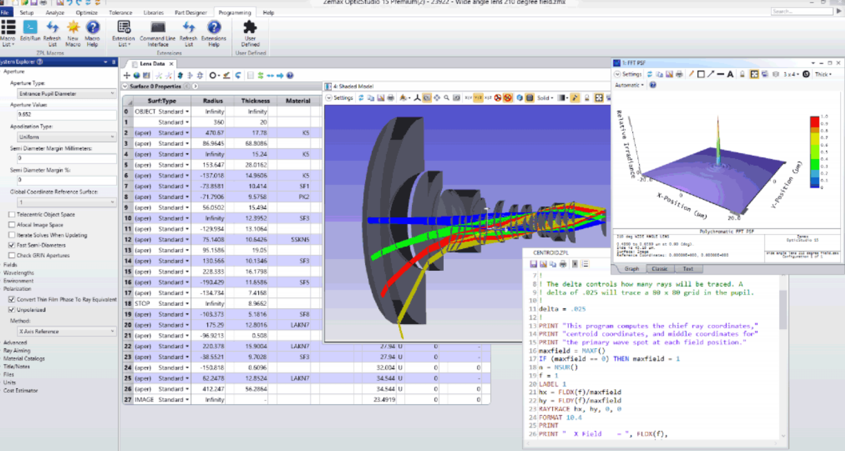
Task: Select the pencil annotation tool in FFT PSF
Action: (692, 74)
